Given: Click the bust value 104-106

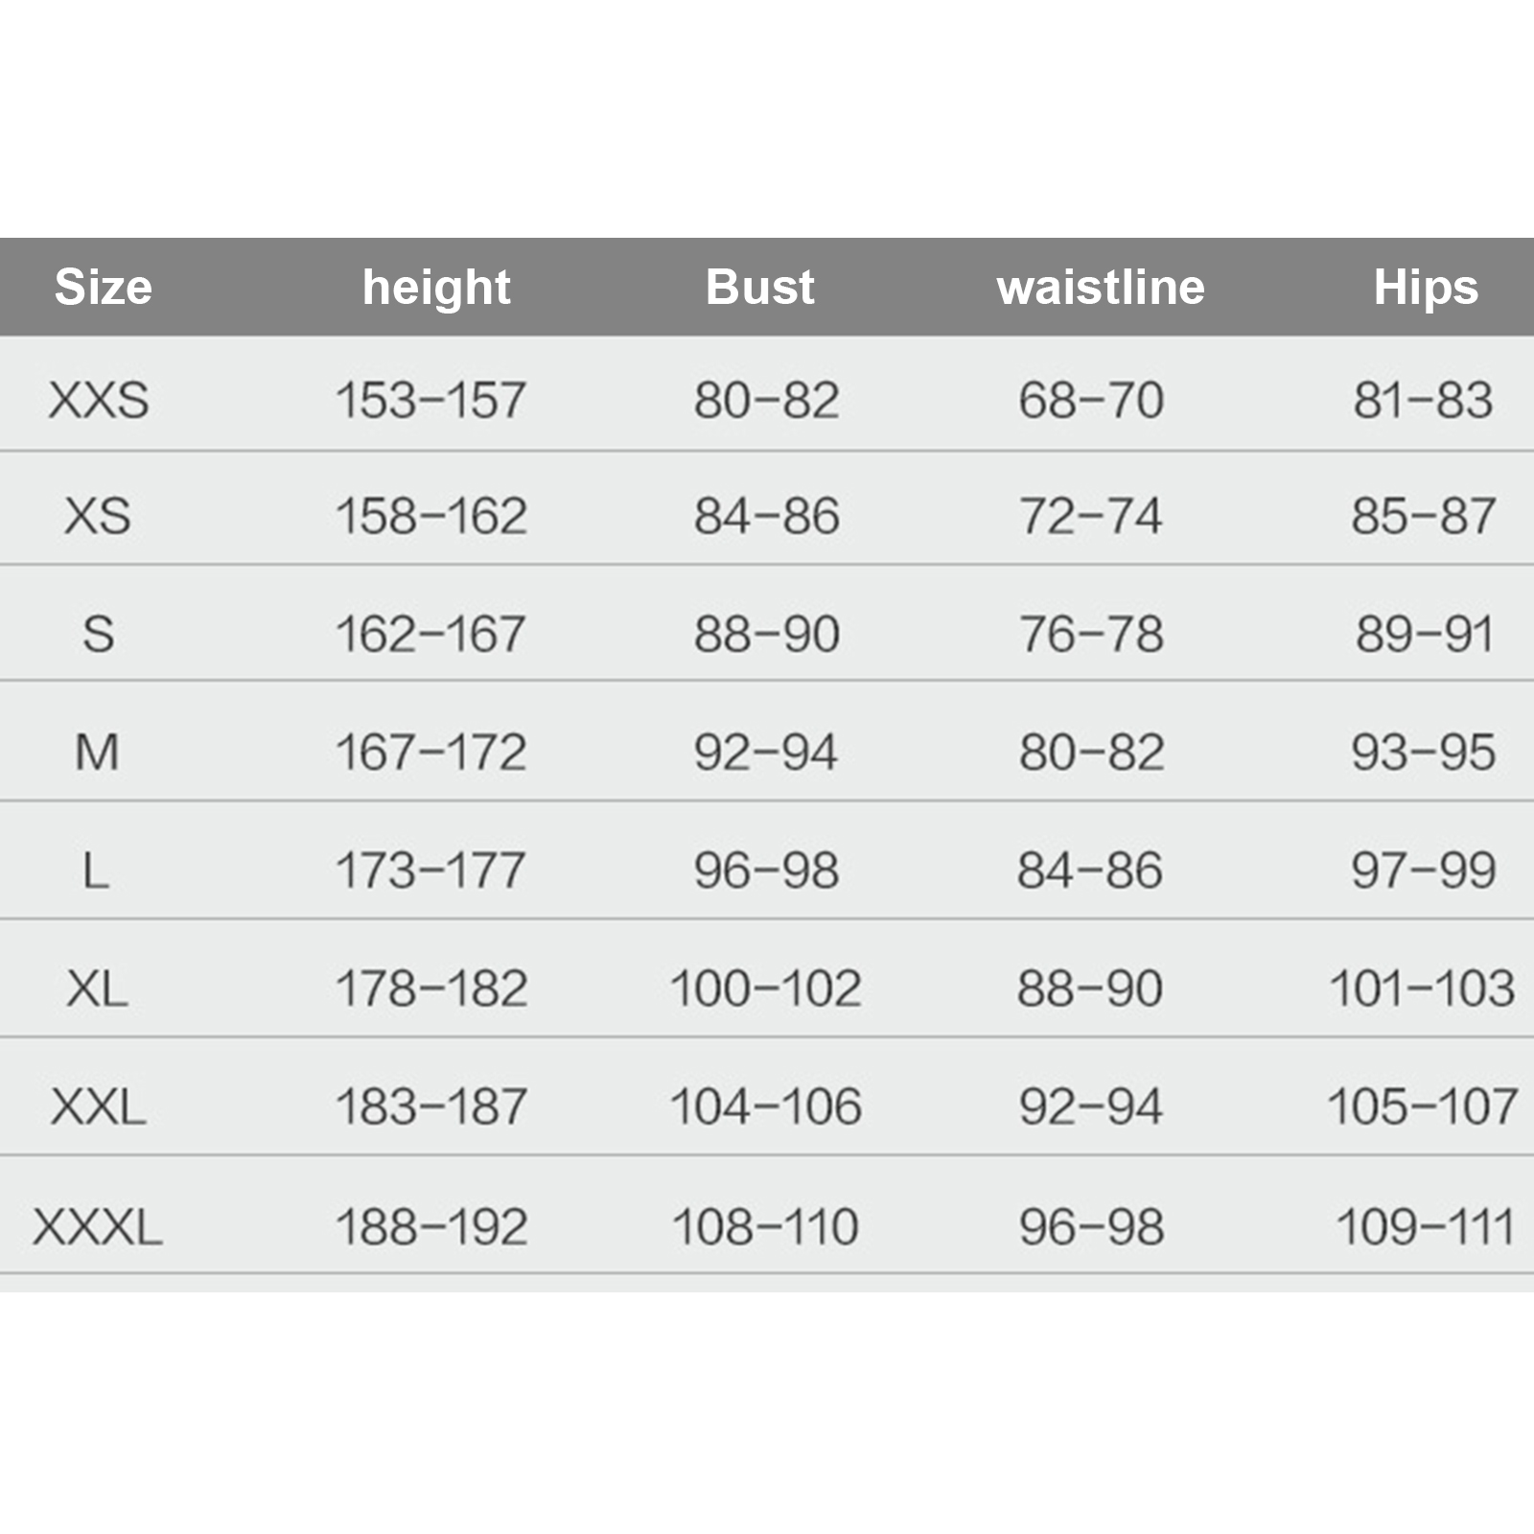Looking at the screenshot, I should [x=765, y=1106].
